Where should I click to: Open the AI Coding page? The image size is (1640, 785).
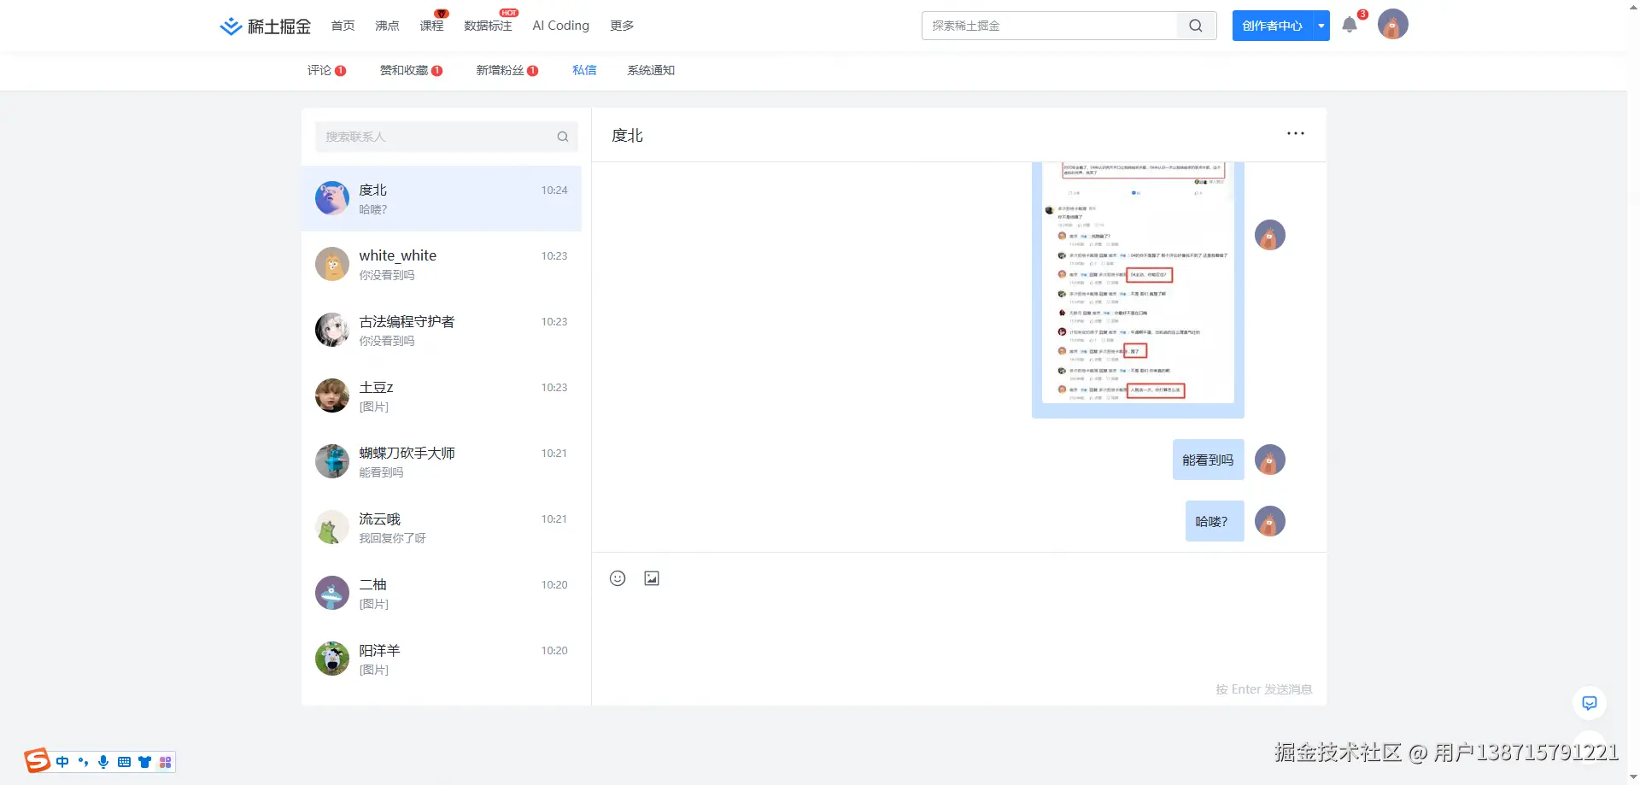[559, 26]
